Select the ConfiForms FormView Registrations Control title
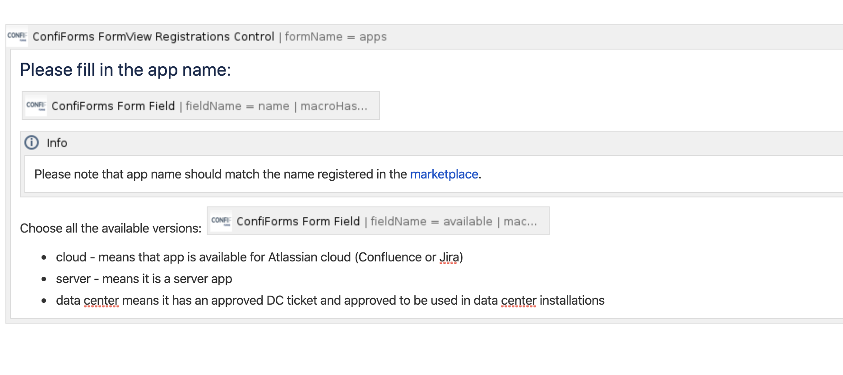 pyautogui.click(x=153, y=37)
